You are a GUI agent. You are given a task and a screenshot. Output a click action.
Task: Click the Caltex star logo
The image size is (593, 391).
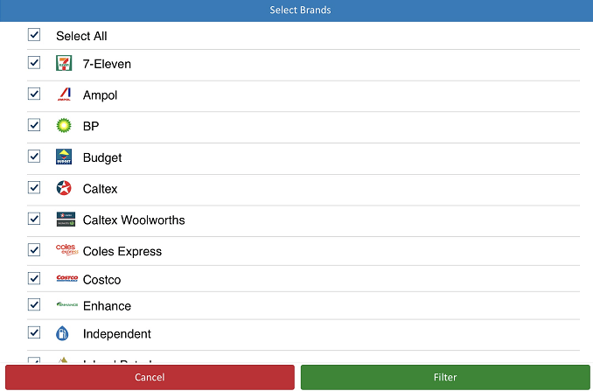click(64, 188)
